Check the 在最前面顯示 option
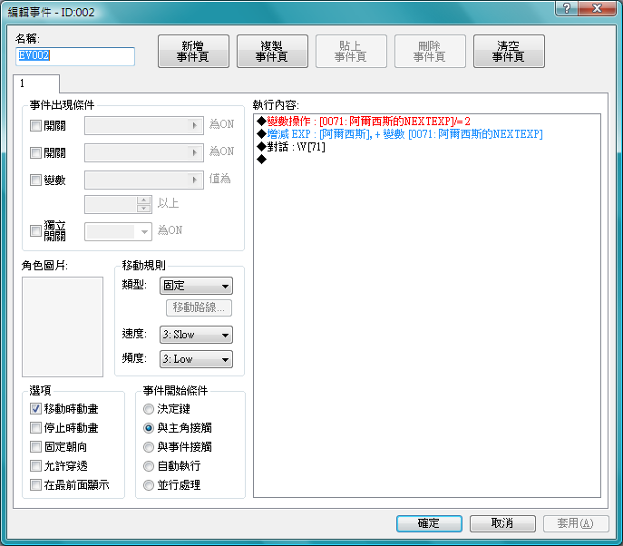Image resolution: width=623 pixels, height=546 pixels. click(x=35, y=485)
